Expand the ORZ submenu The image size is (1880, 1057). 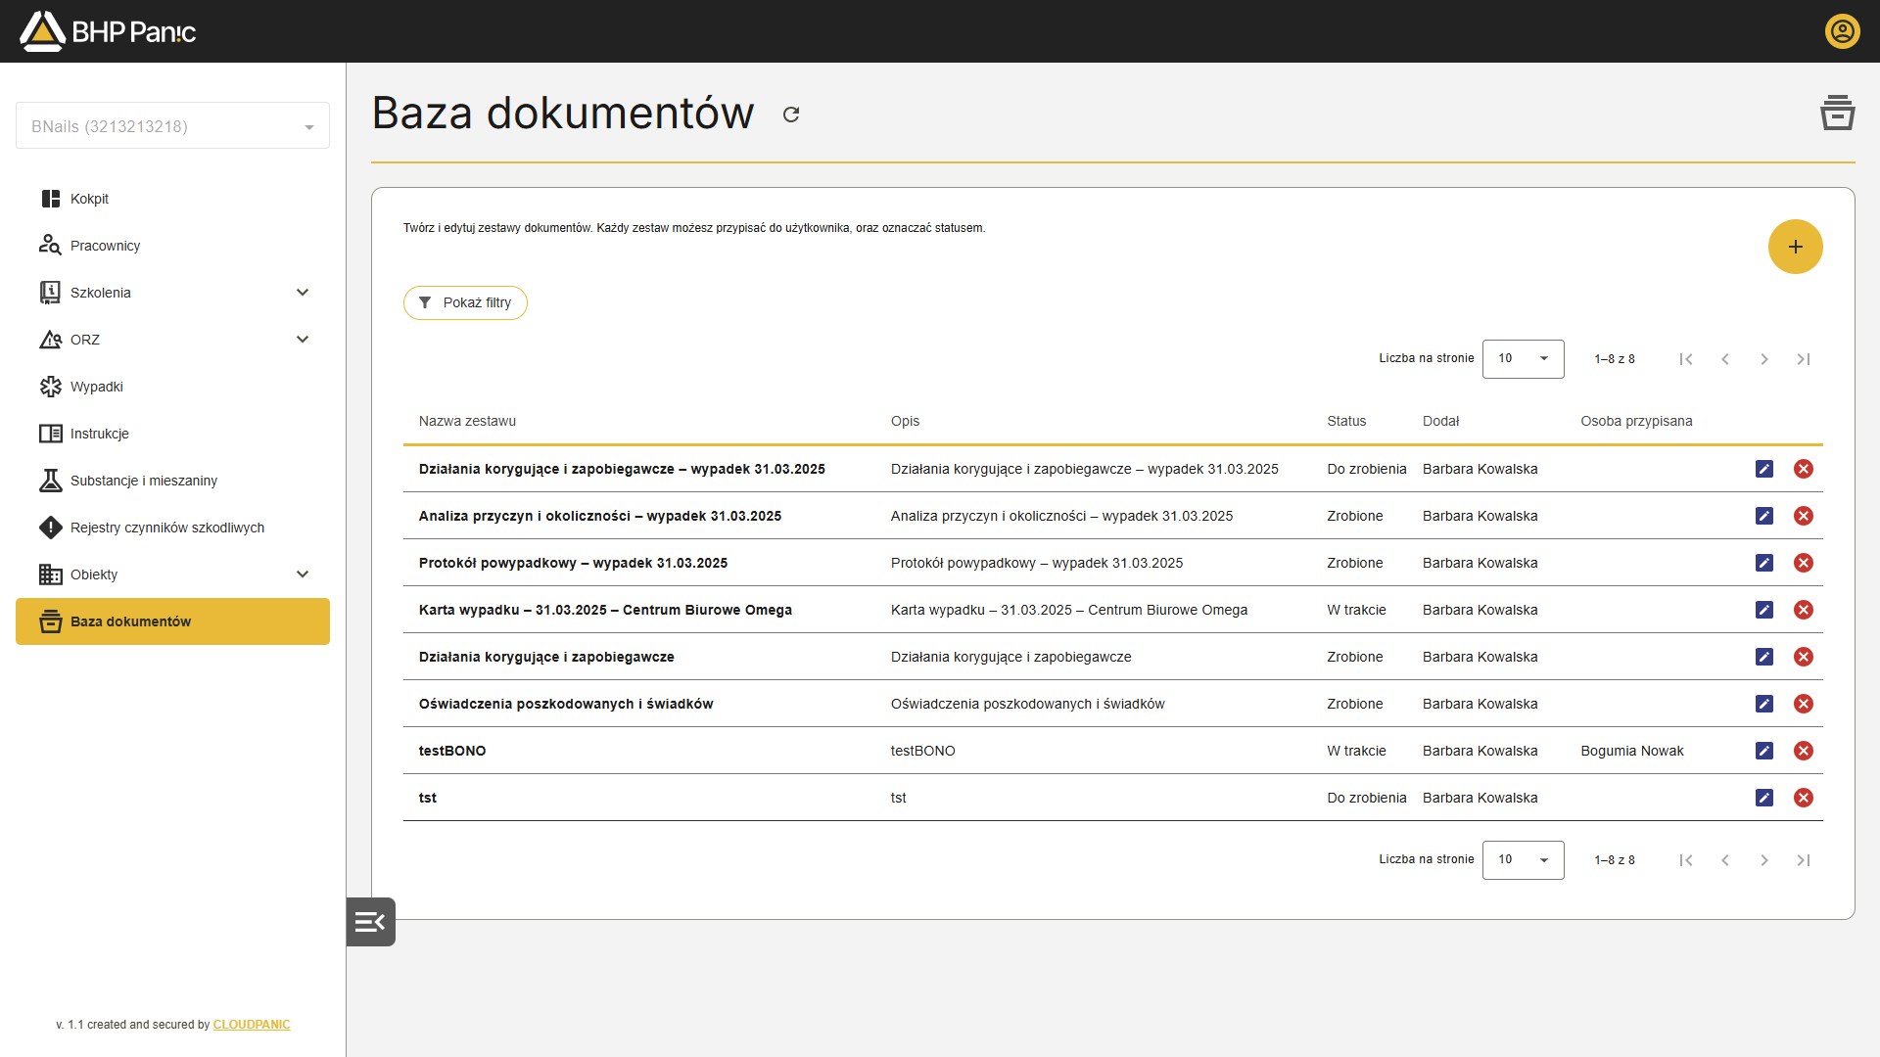(x=303, y=340)
